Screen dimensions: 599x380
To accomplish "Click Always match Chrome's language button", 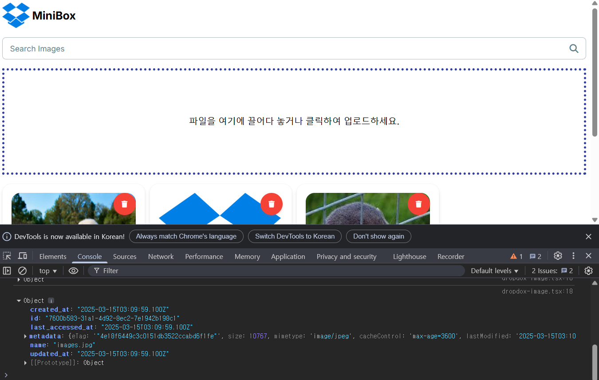I will point(186,236).
